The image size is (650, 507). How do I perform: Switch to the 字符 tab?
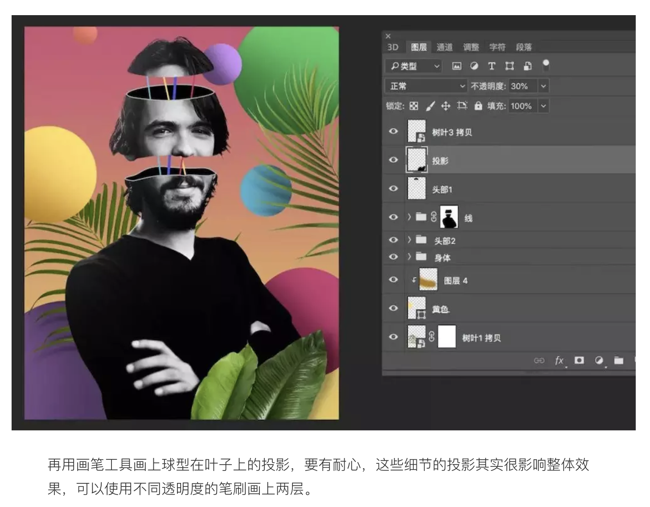coord(497,47)
